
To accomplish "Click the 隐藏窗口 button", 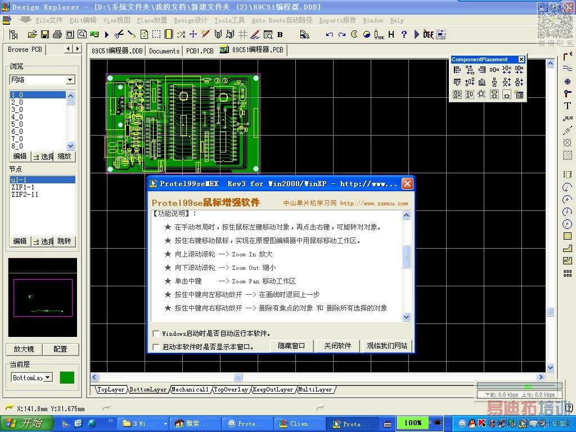I will (x=291, y=346).
